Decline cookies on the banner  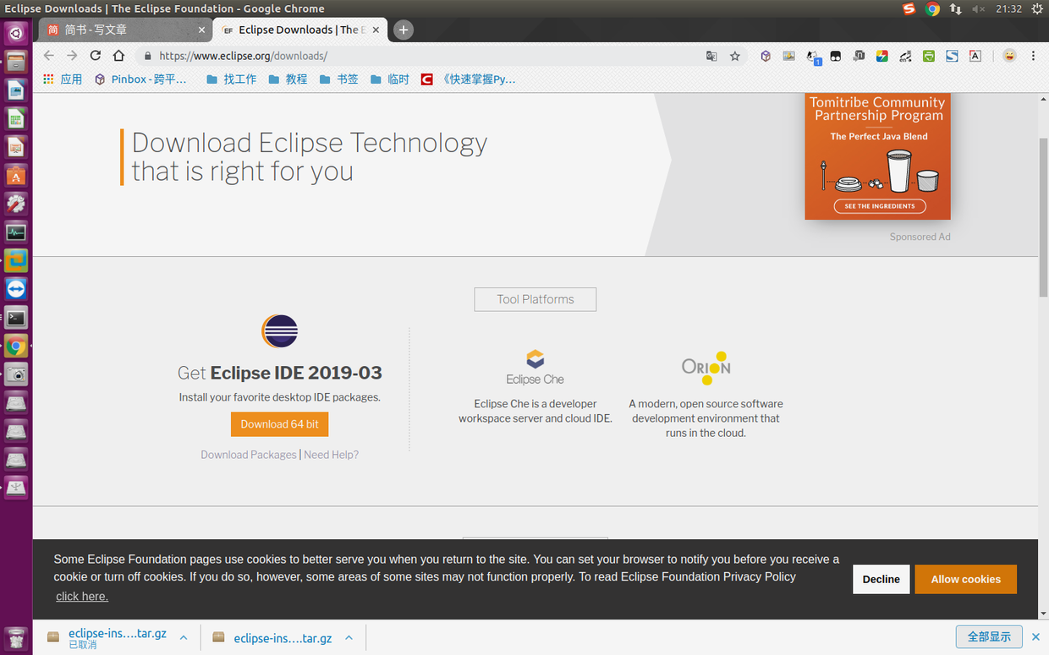coord(881,579)
